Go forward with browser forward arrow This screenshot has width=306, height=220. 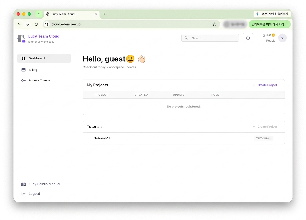(28, 24)
